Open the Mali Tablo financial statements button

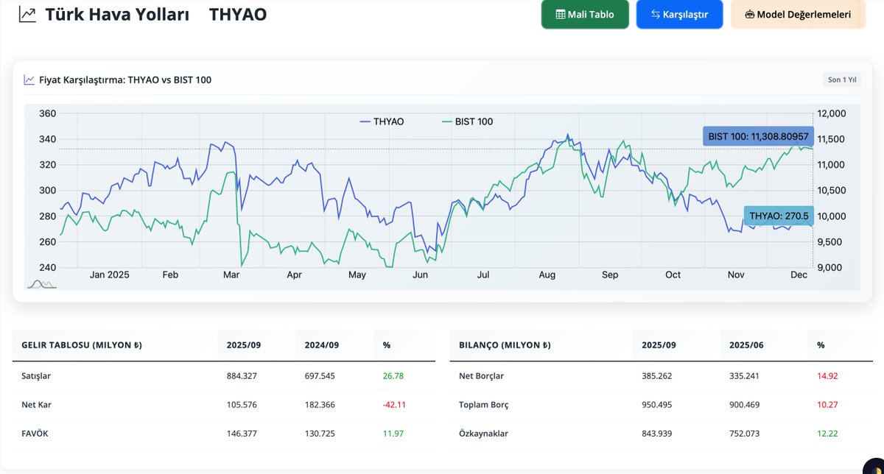point(585,15)
